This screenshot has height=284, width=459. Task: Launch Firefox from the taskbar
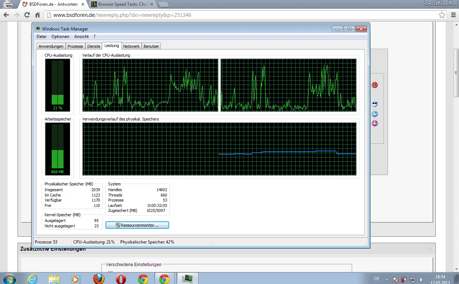99,279
